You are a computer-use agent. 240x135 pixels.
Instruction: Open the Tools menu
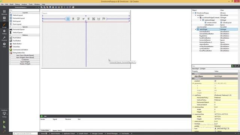click(x=30, y=4)
